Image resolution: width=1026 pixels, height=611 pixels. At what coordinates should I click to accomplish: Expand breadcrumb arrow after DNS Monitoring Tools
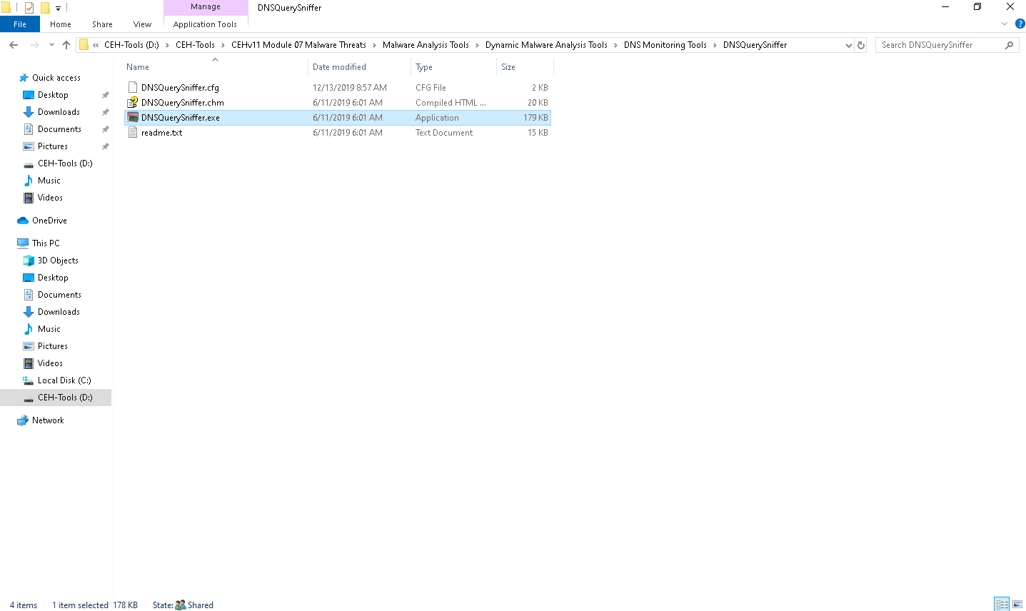point(715,45)
